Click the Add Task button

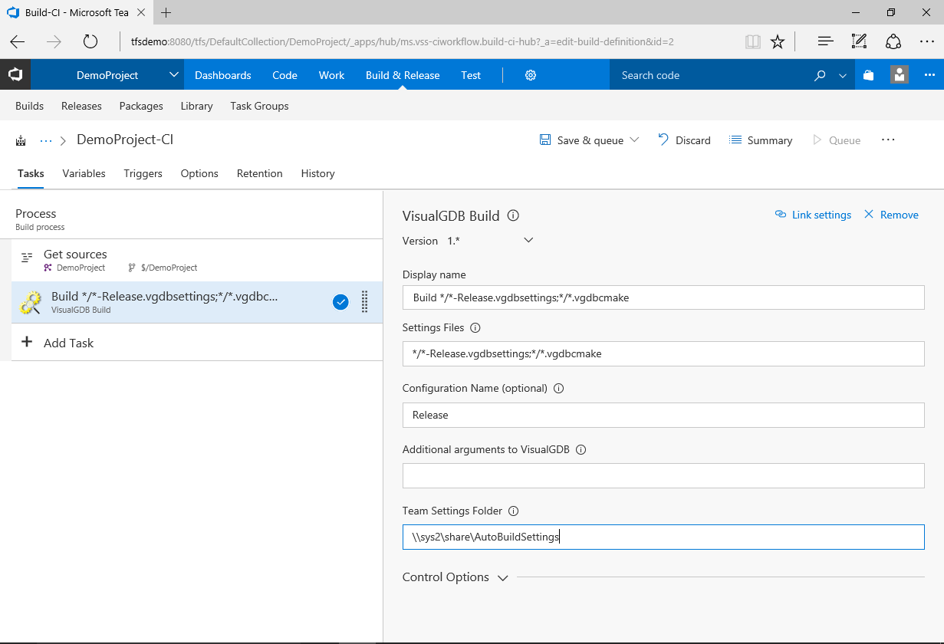click(58, 343)
